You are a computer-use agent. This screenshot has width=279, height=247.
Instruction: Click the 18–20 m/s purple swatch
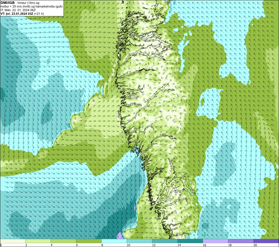[241, 241]
